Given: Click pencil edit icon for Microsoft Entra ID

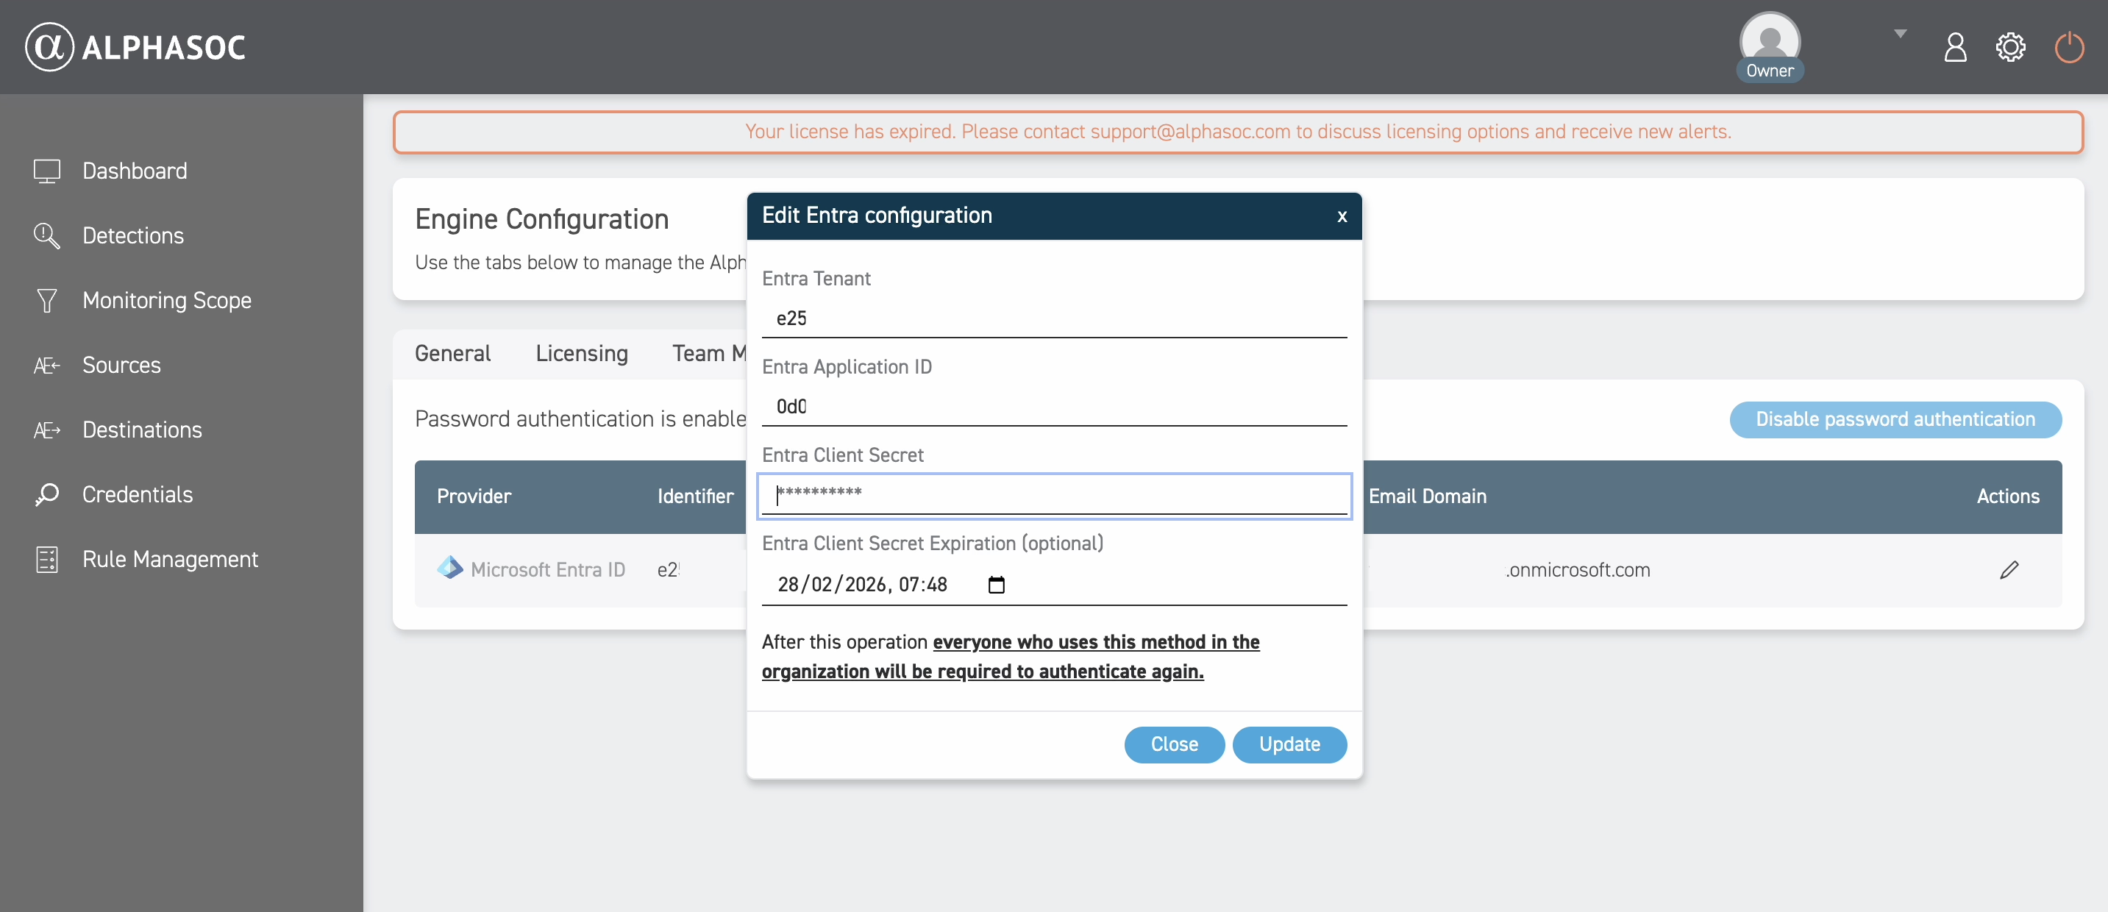Looking at the screenshot, I should (x=2008, y=570).
